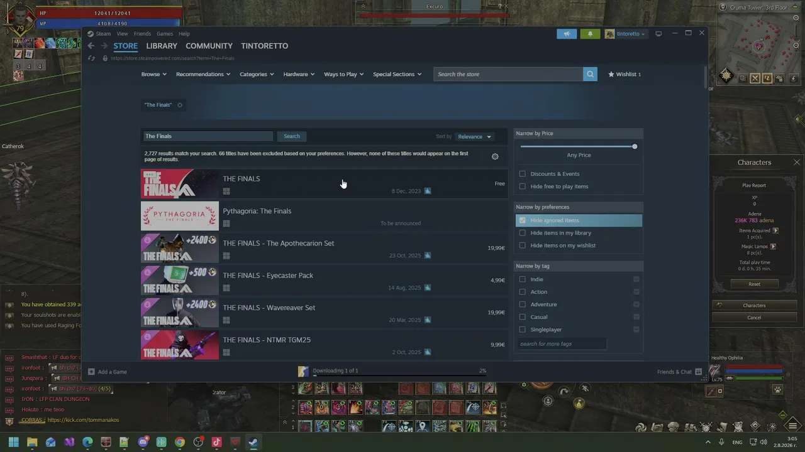Click the search term field "The Finals"
This screenshot has height=452, width=805.
(208, 136)
